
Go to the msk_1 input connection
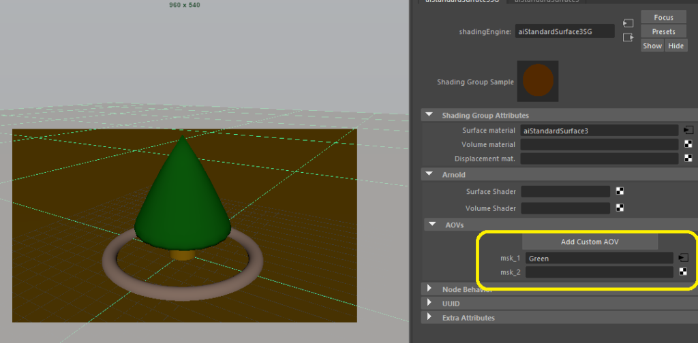(683, 258)
